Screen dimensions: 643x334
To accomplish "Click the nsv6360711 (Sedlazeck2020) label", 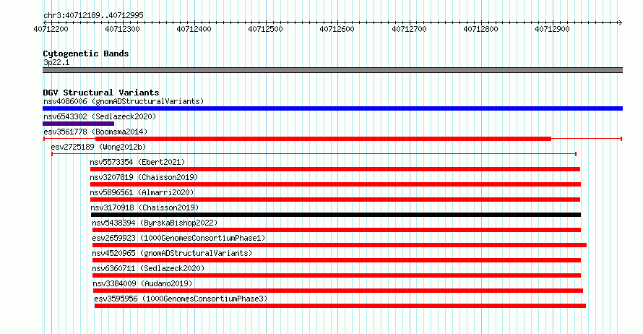I will 148,268.
